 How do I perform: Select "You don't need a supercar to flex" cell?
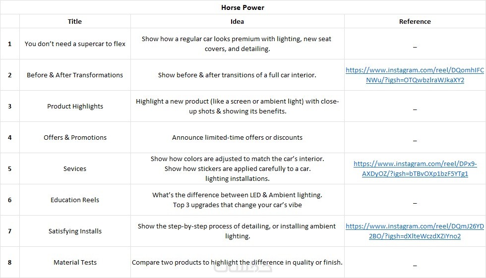[x=75, y=44]
